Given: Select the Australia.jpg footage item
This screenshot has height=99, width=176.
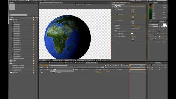Looking at the screenshot, I should [15, 73].
